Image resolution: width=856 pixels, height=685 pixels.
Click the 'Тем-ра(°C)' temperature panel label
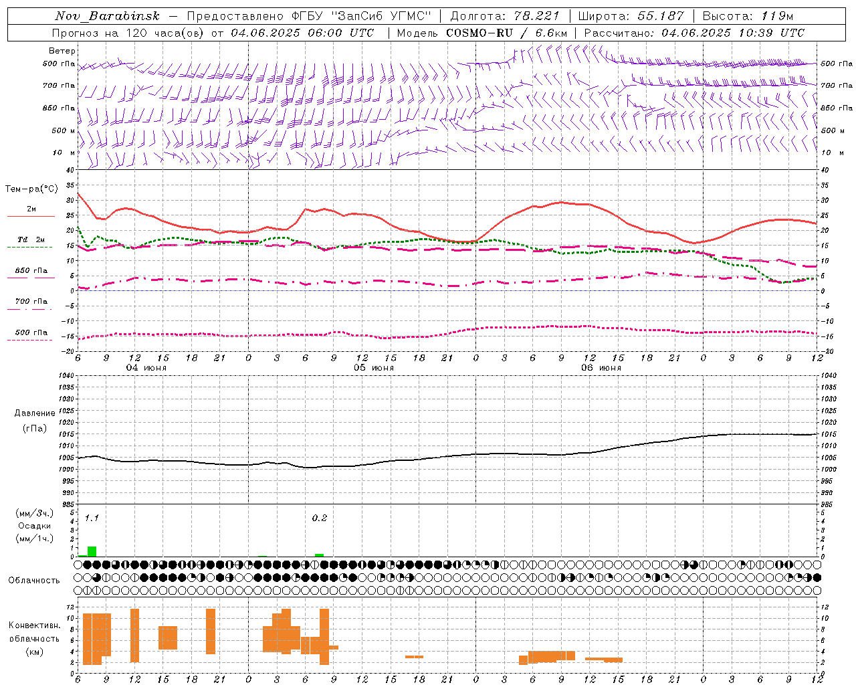pyautogui.click(x=31, y=189)
